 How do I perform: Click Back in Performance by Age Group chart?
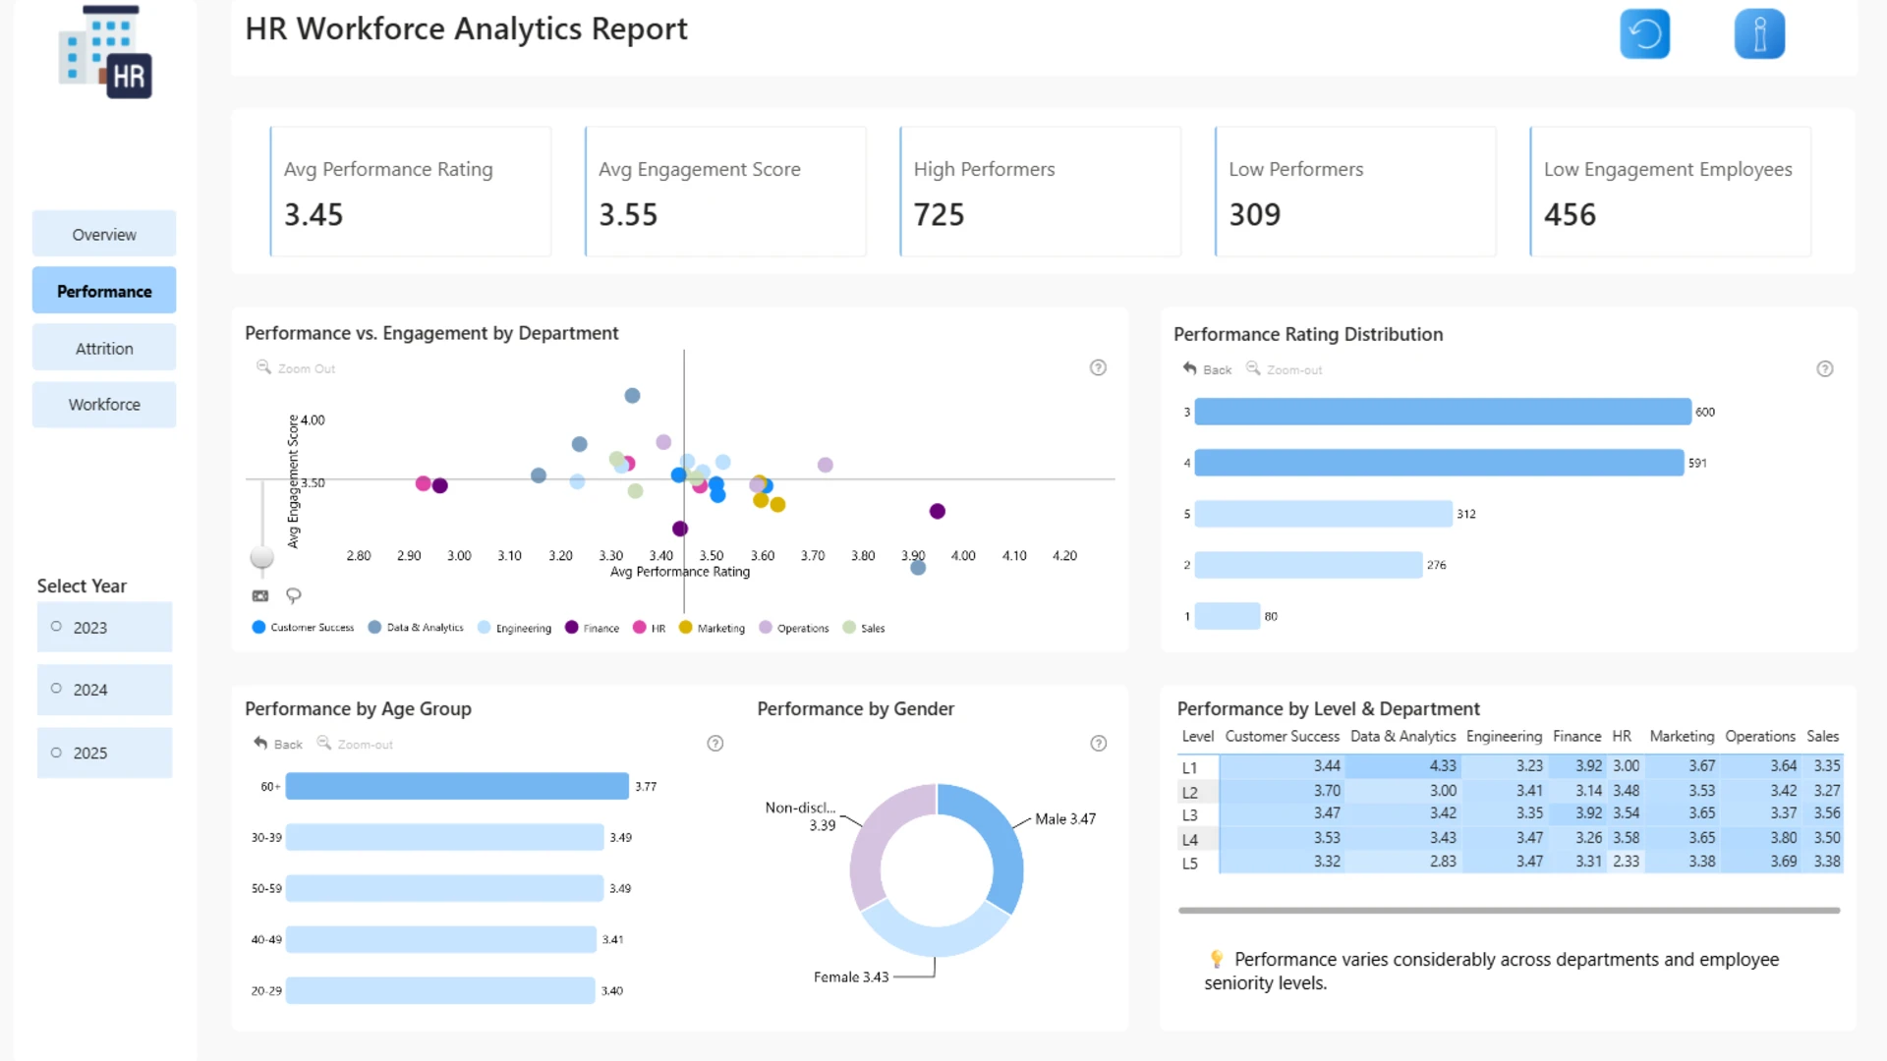tap(278, 744)
